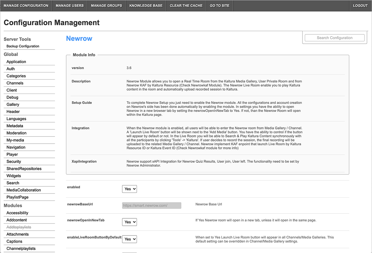This screenshot has width=372, height=253.
Task: Log out via the Logout button
Action: [360, 5]
